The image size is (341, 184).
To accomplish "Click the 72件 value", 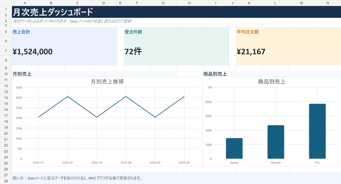I will click(x=133, y=51).
